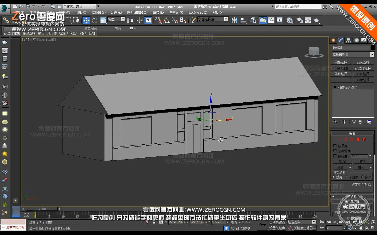Switch to the Motion command panel tab

pyautogui.click(x=357, y=40)
